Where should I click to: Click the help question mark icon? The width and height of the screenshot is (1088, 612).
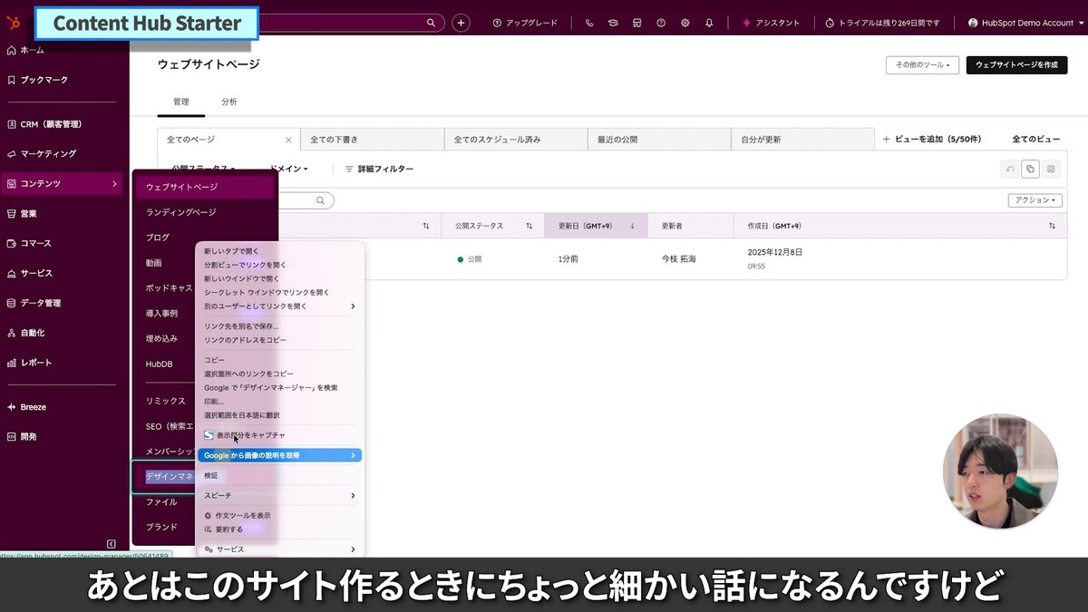(x=661, y=23)
